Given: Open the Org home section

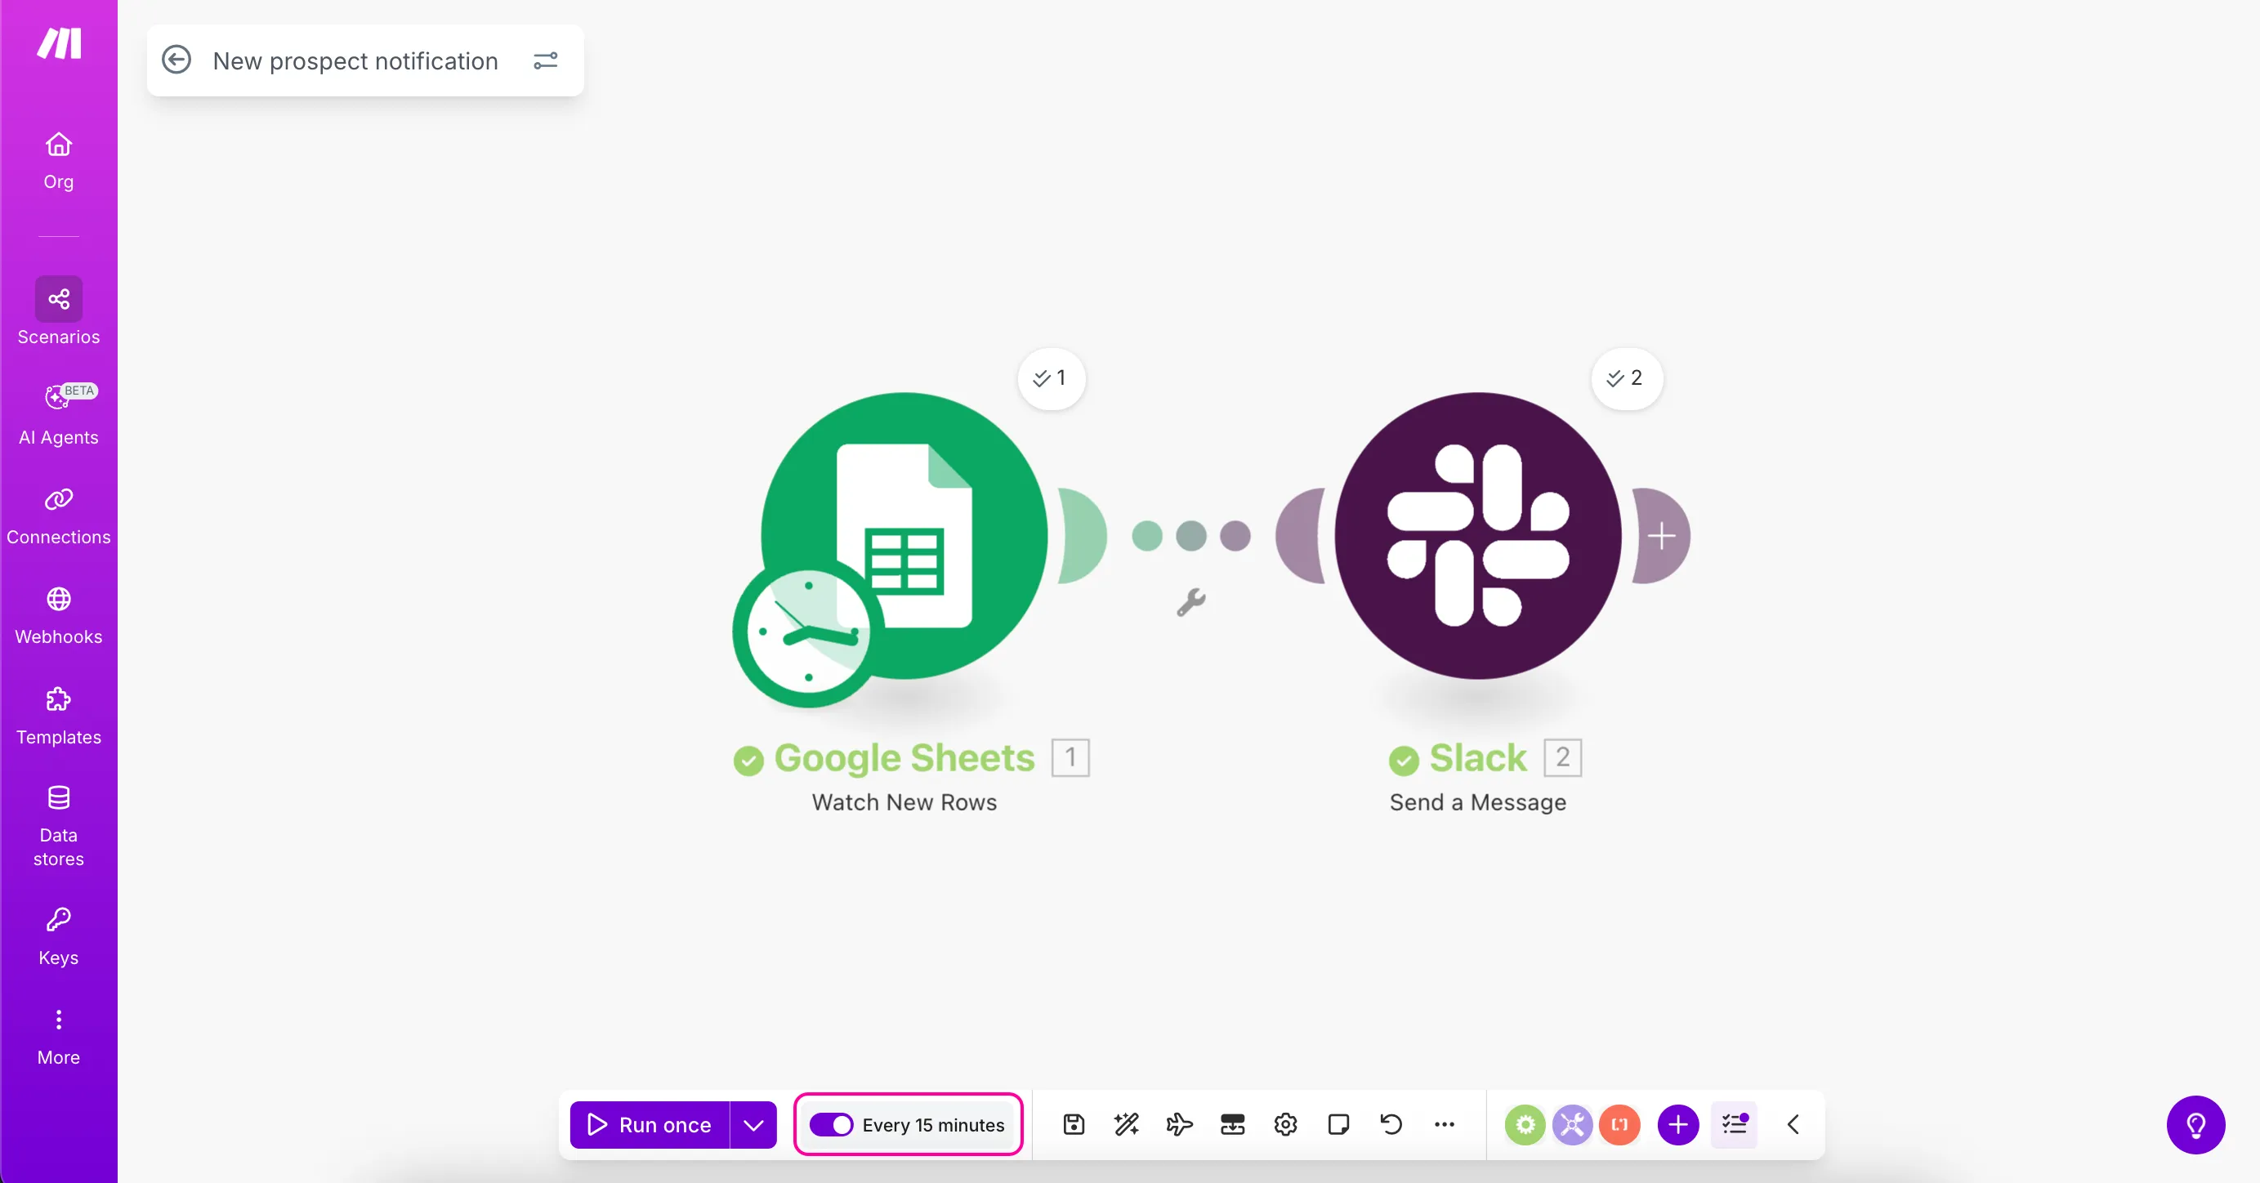Looking at the screenshot, I should (59, 160).
